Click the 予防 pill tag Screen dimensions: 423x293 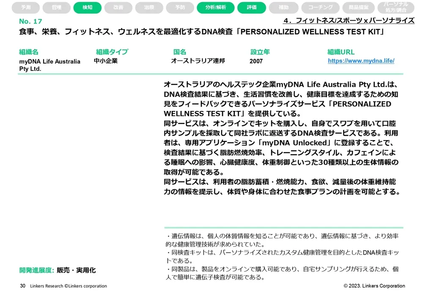click(180, 8)
